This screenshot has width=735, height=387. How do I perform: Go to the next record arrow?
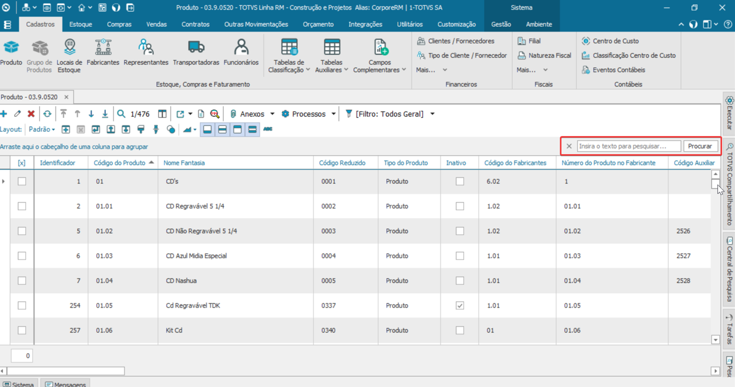tap(91, 114)
